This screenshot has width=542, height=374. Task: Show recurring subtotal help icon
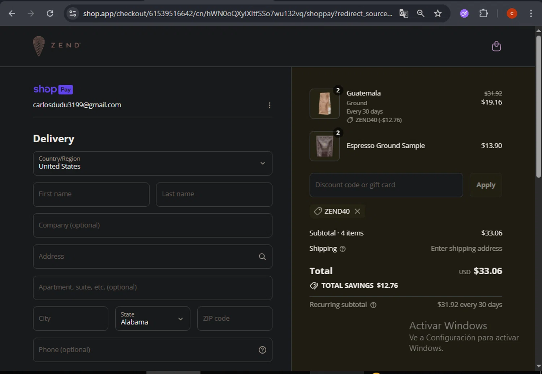click(373, 305)
